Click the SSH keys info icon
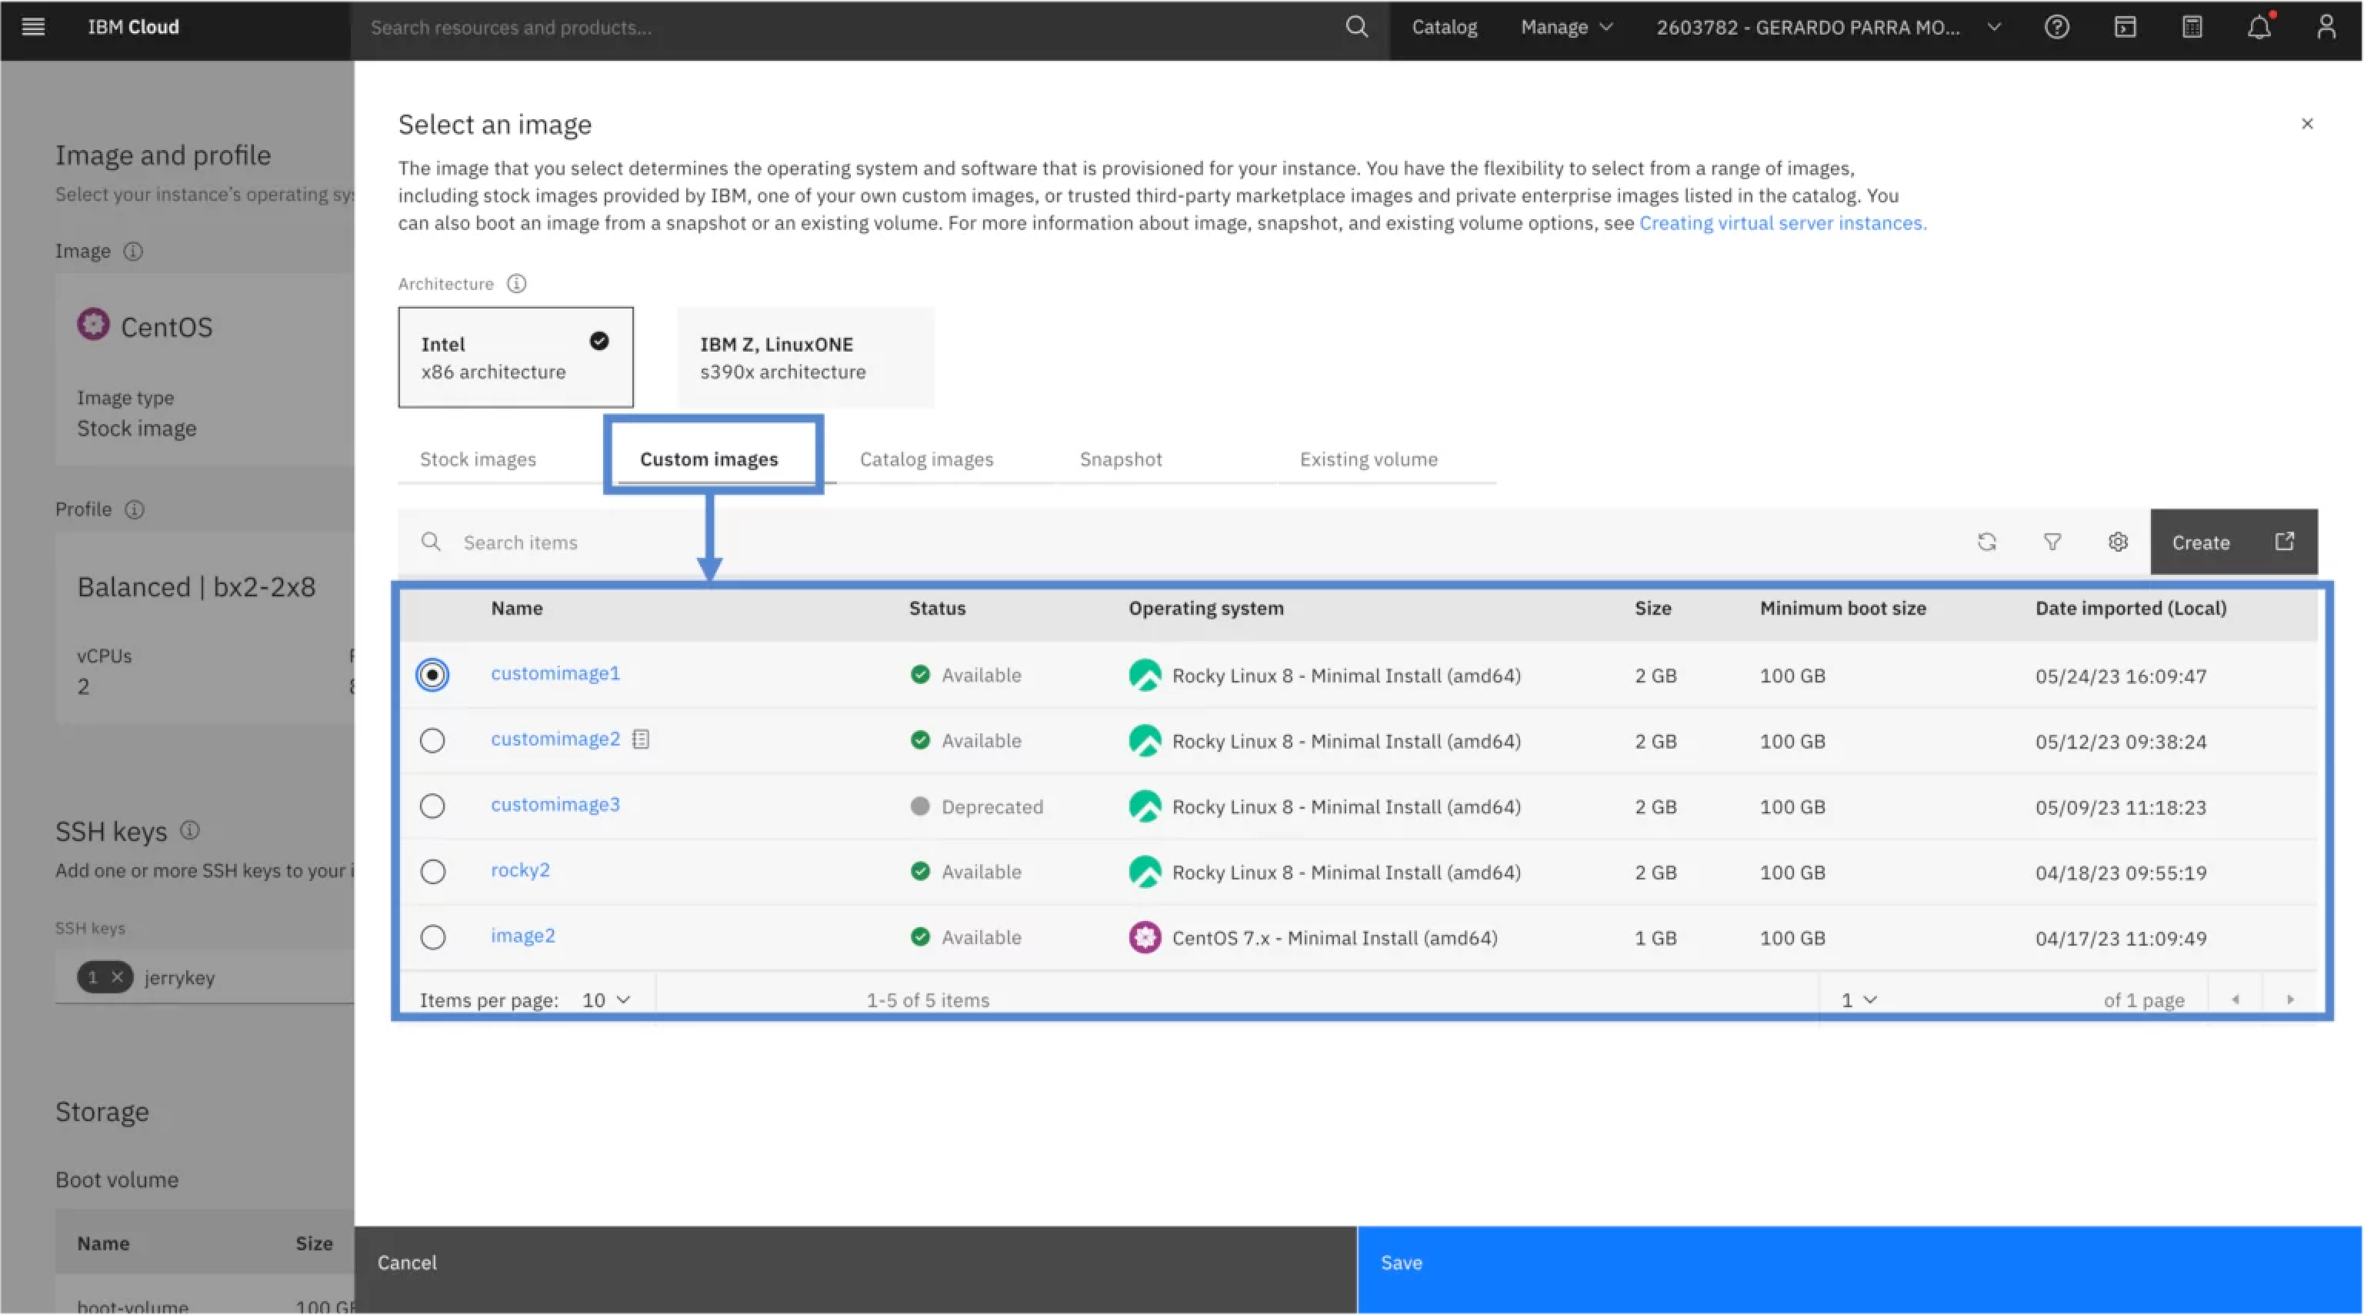 pos(189,829)
